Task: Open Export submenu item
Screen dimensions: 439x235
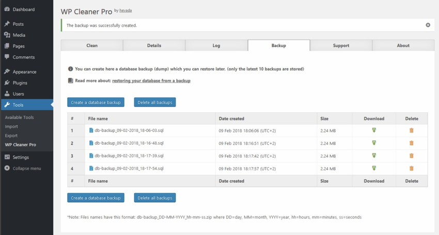Action: pos(11,136)
